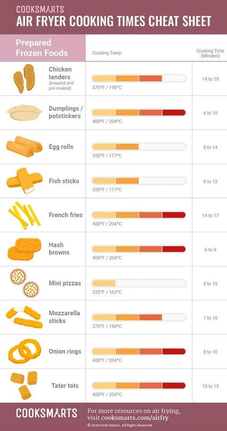The image size is (227, 431).
Task: Select the fish sticks icon
Action: 25,181
